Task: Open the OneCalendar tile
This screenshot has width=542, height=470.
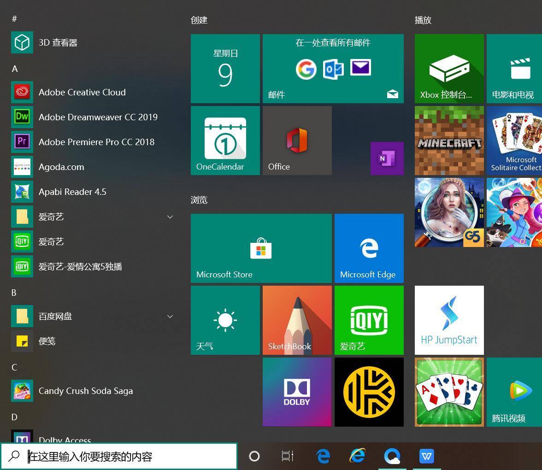Action: click(225, 141)
